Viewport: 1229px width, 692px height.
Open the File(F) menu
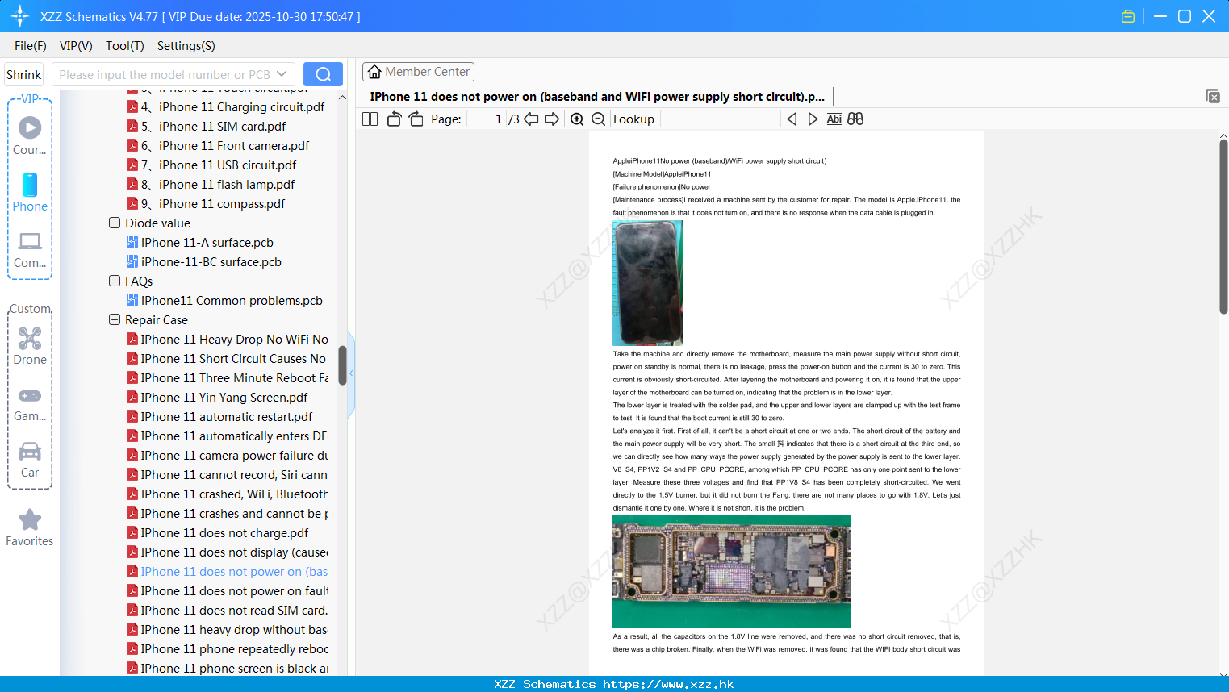point(31,46)
